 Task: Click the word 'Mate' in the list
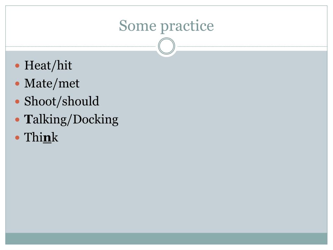(x=38, y=83)
